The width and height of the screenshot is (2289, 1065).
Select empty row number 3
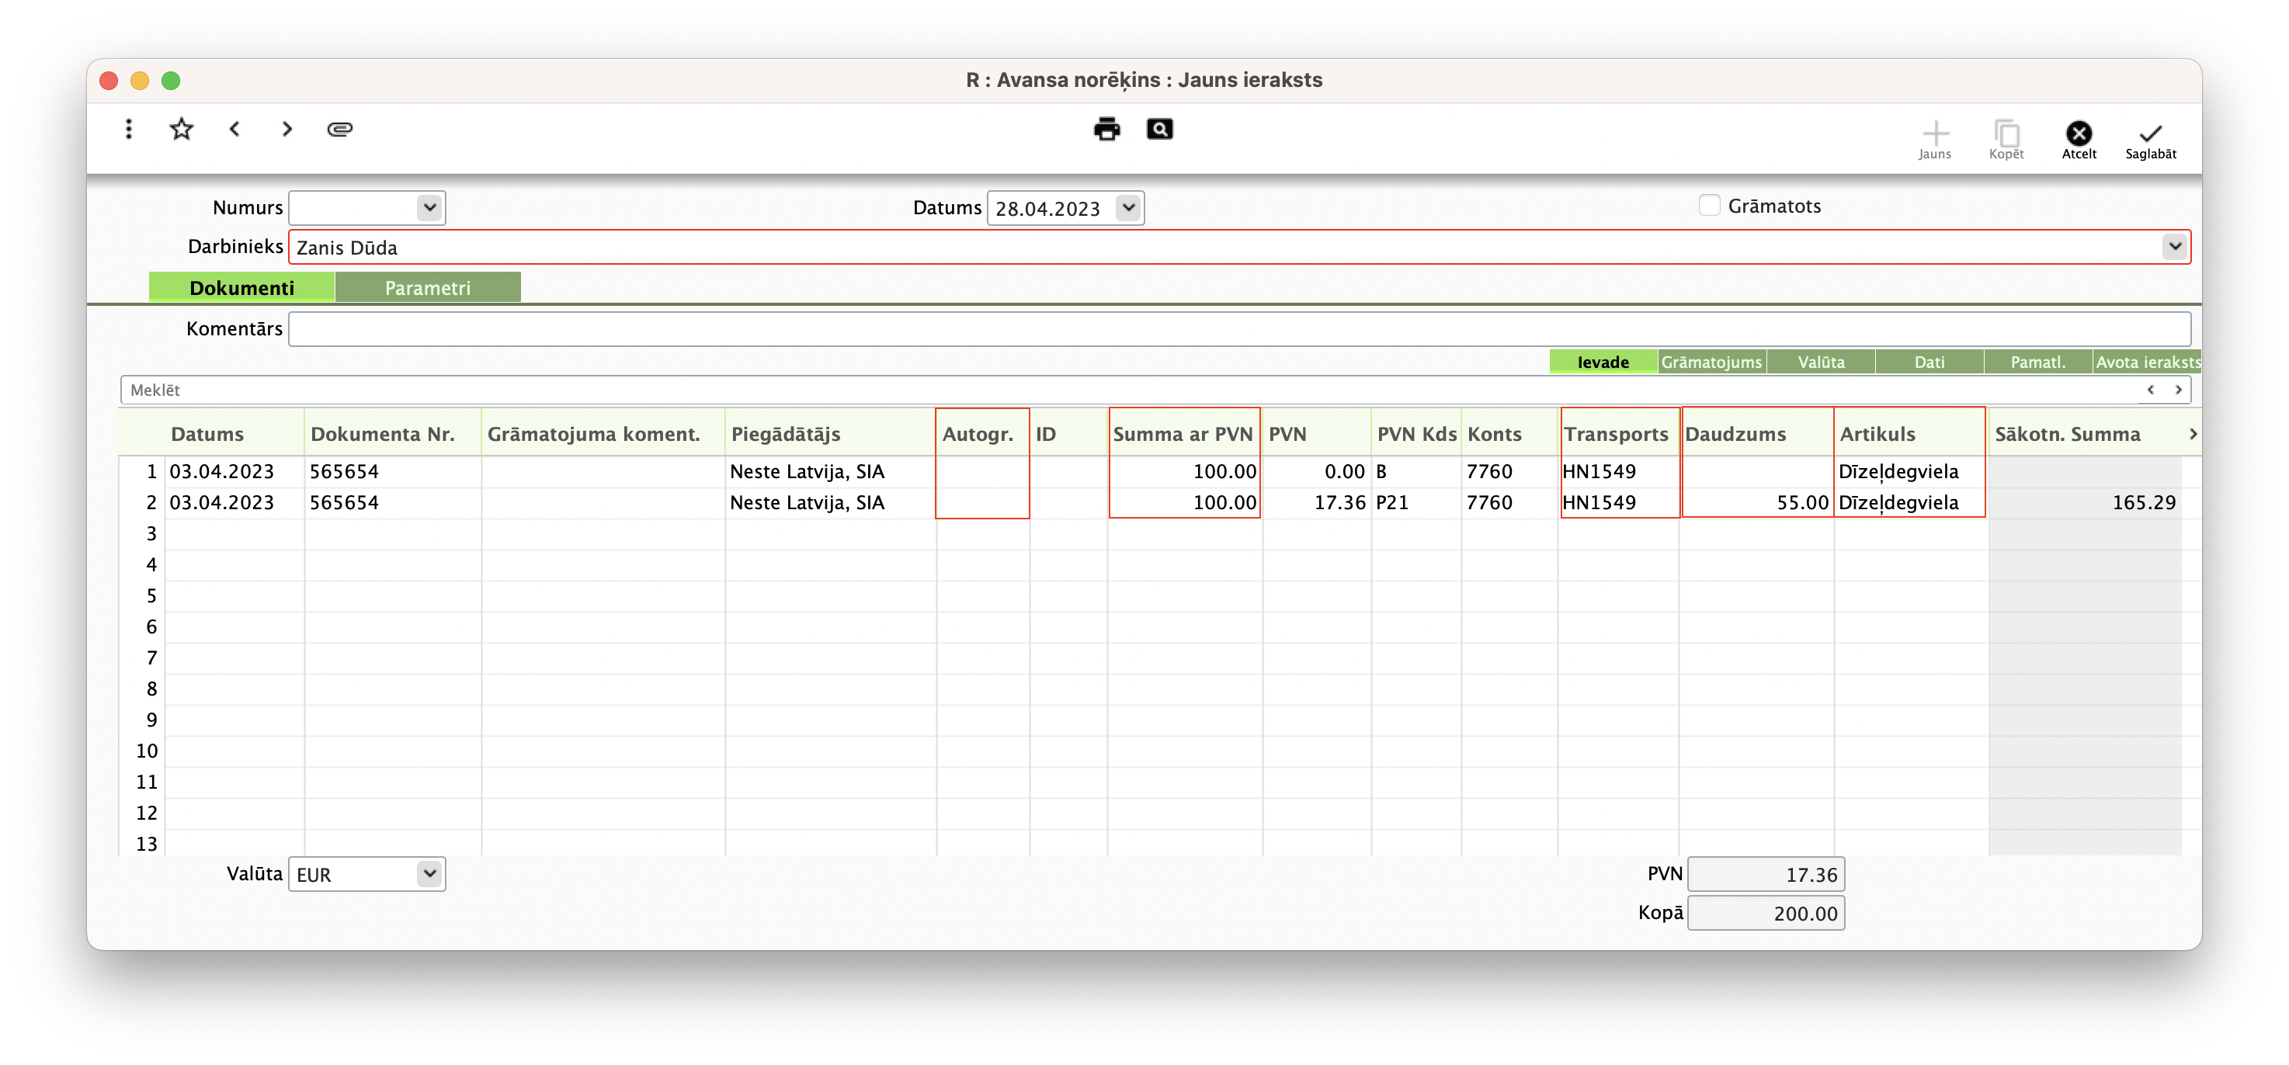[151, 534]
